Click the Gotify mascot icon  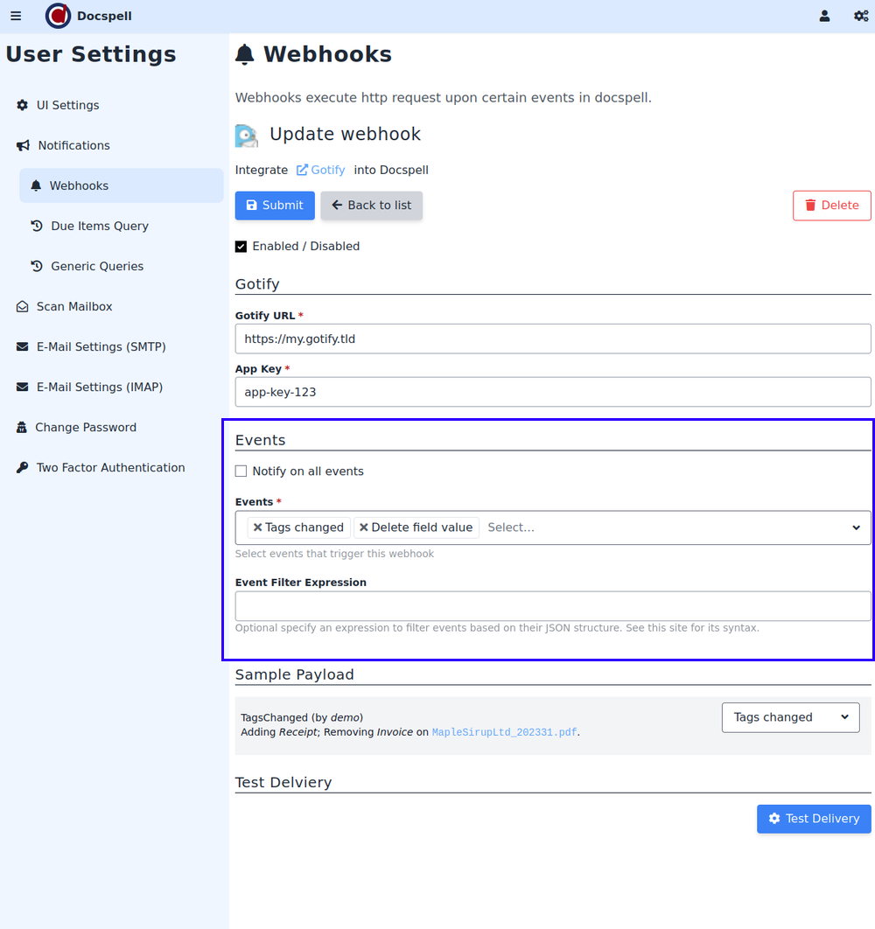[247, 136]
